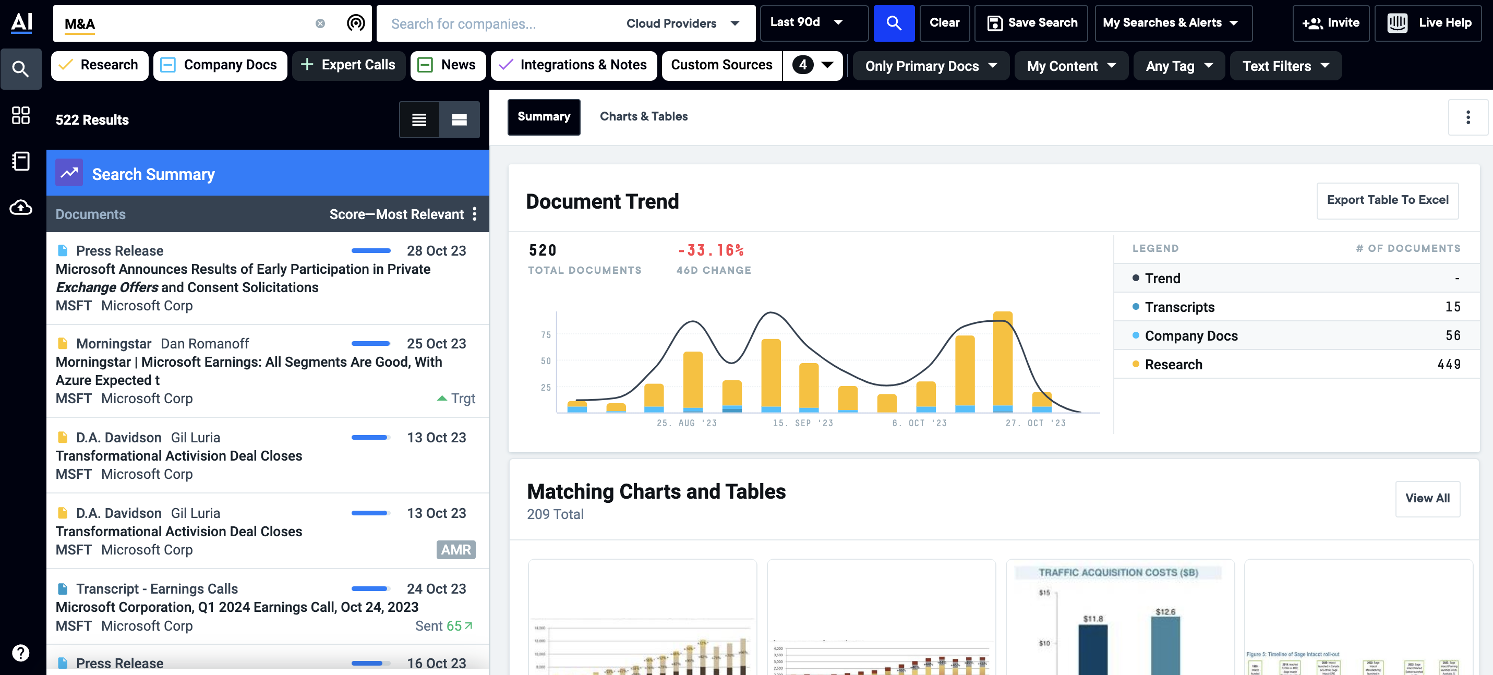
Task: Open the Text Filters dropdown
Action: pos(1285,66)
